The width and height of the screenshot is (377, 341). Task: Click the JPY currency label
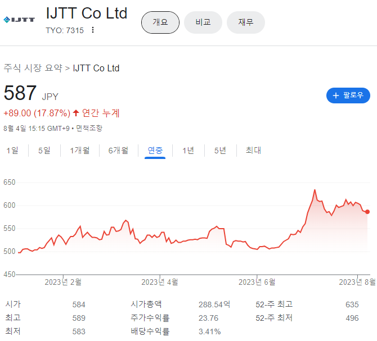[x=50, y=97]
